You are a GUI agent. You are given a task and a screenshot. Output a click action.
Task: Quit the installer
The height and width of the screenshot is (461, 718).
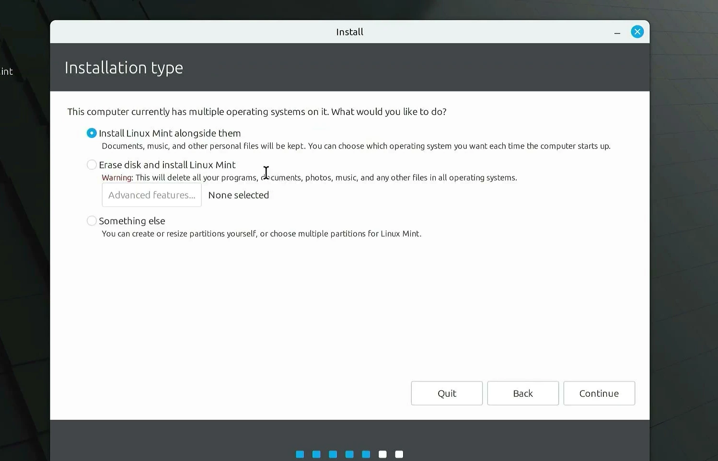pos(447,393)
